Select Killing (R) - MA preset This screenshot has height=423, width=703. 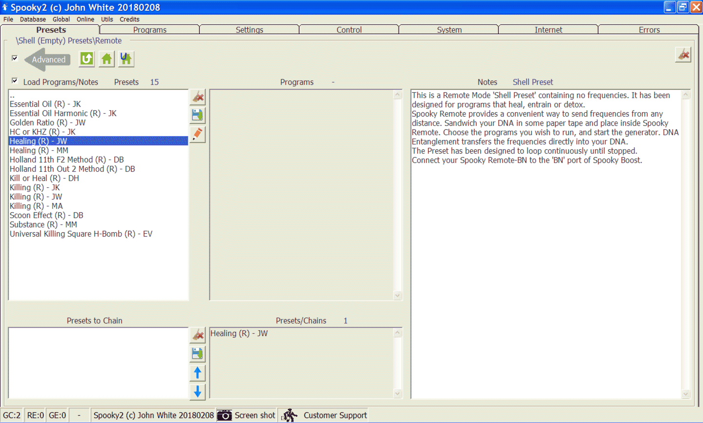36,206
